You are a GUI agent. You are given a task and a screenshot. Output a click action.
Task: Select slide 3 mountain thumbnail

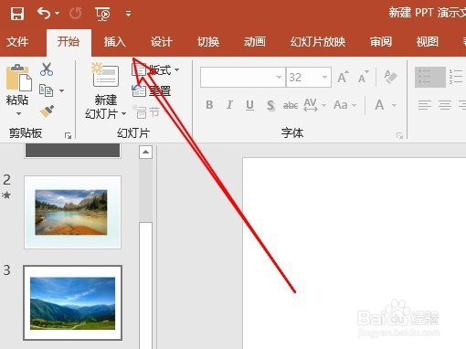click(72, 302)
